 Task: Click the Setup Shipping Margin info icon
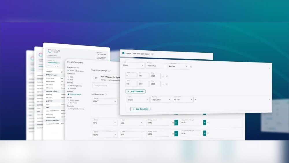tap(109, 71)
